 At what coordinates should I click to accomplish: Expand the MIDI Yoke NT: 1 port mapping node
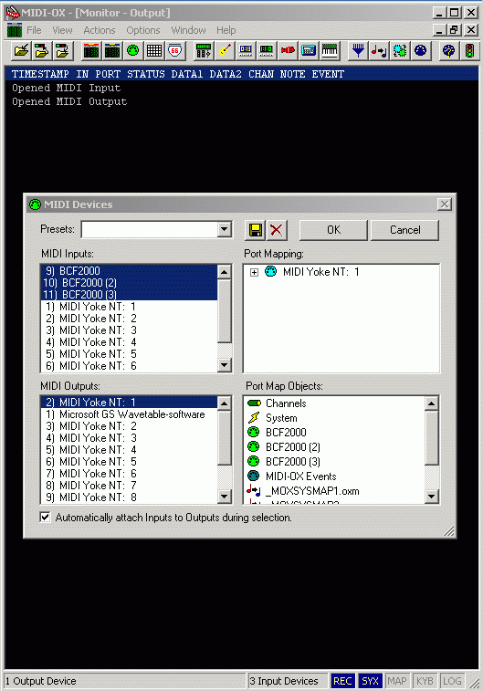point(254,272)
